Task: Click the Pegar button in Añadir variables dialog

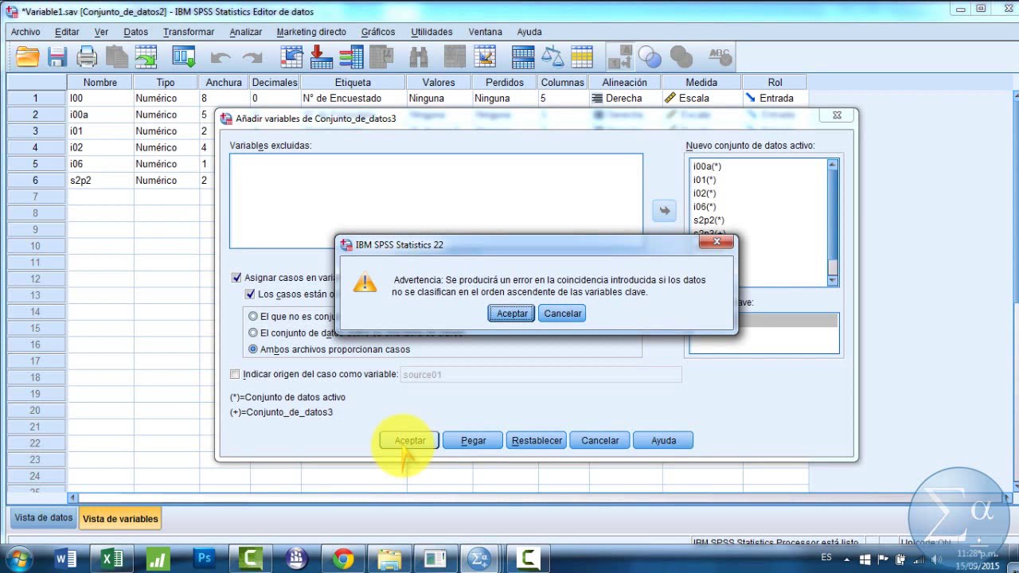Action: pos(473,441)
